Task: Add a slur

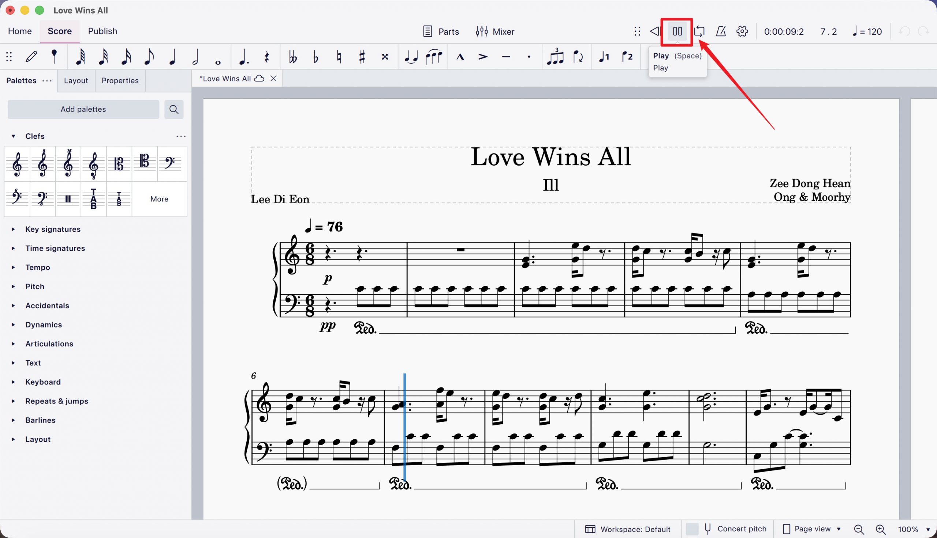Action: [433, 57]
